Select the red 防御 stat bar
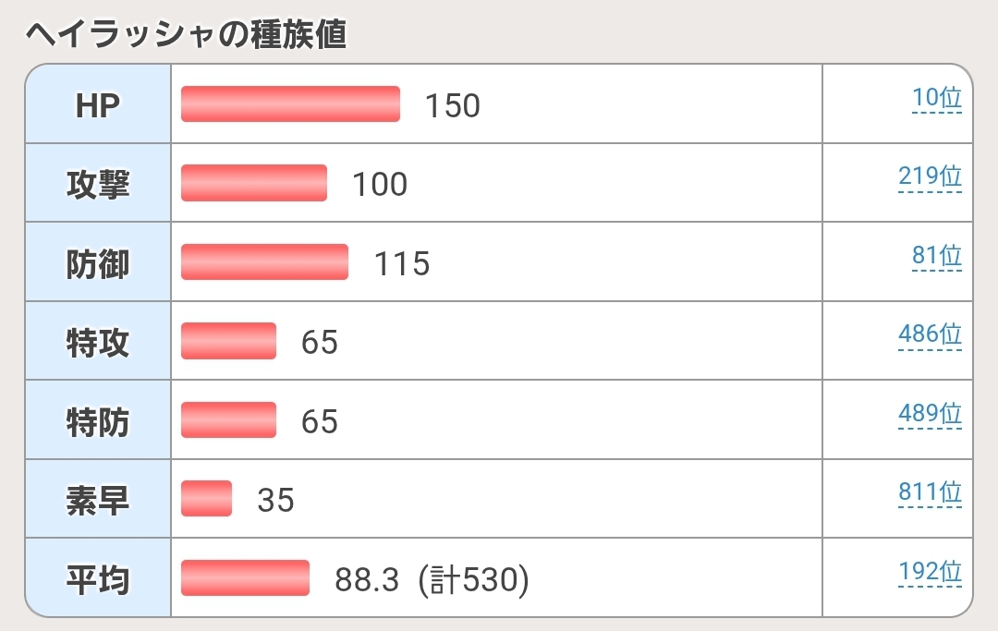The height and width of the screenshot is (631, 998). pos(264,262)
